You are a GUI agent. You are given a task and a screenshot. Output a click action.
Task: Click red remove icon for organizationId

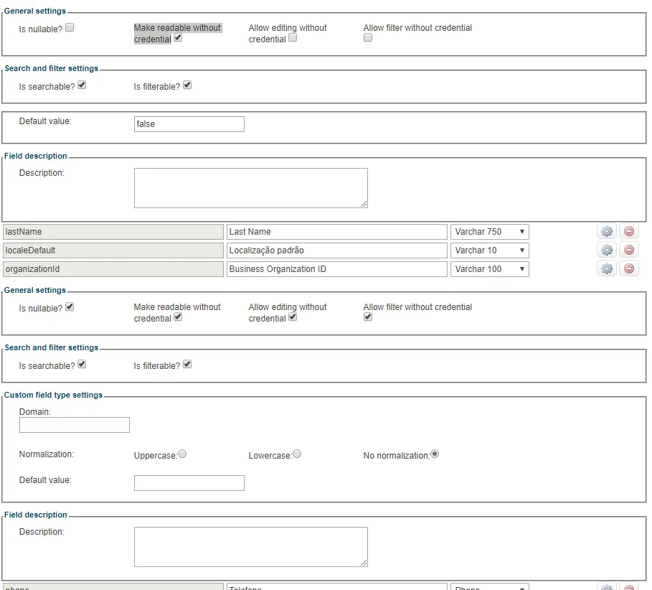pos(629,268)
